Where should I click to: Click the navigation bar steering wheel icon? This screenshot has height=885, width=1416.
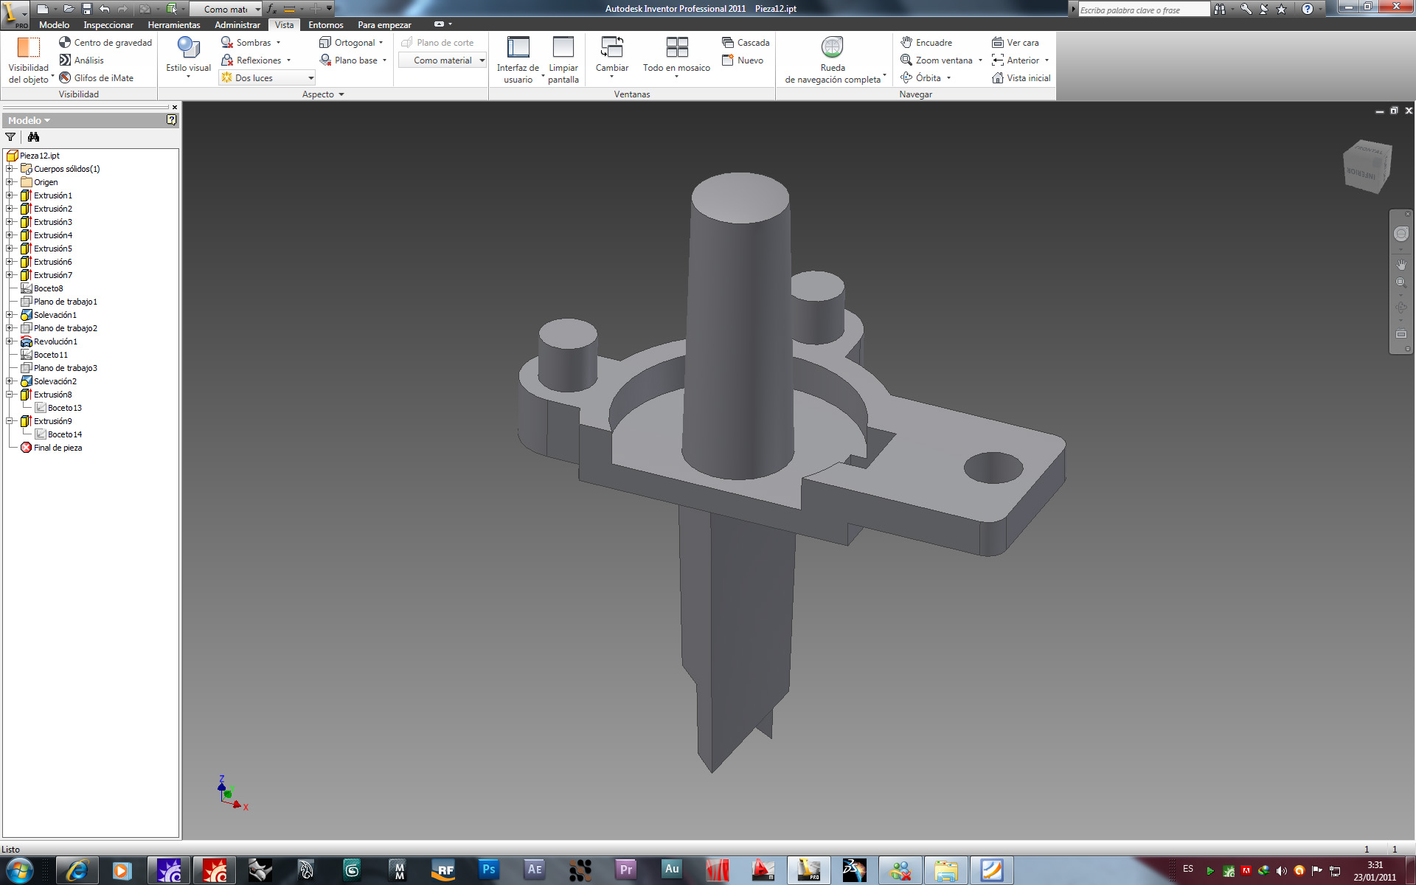(x=1401, y=234)
